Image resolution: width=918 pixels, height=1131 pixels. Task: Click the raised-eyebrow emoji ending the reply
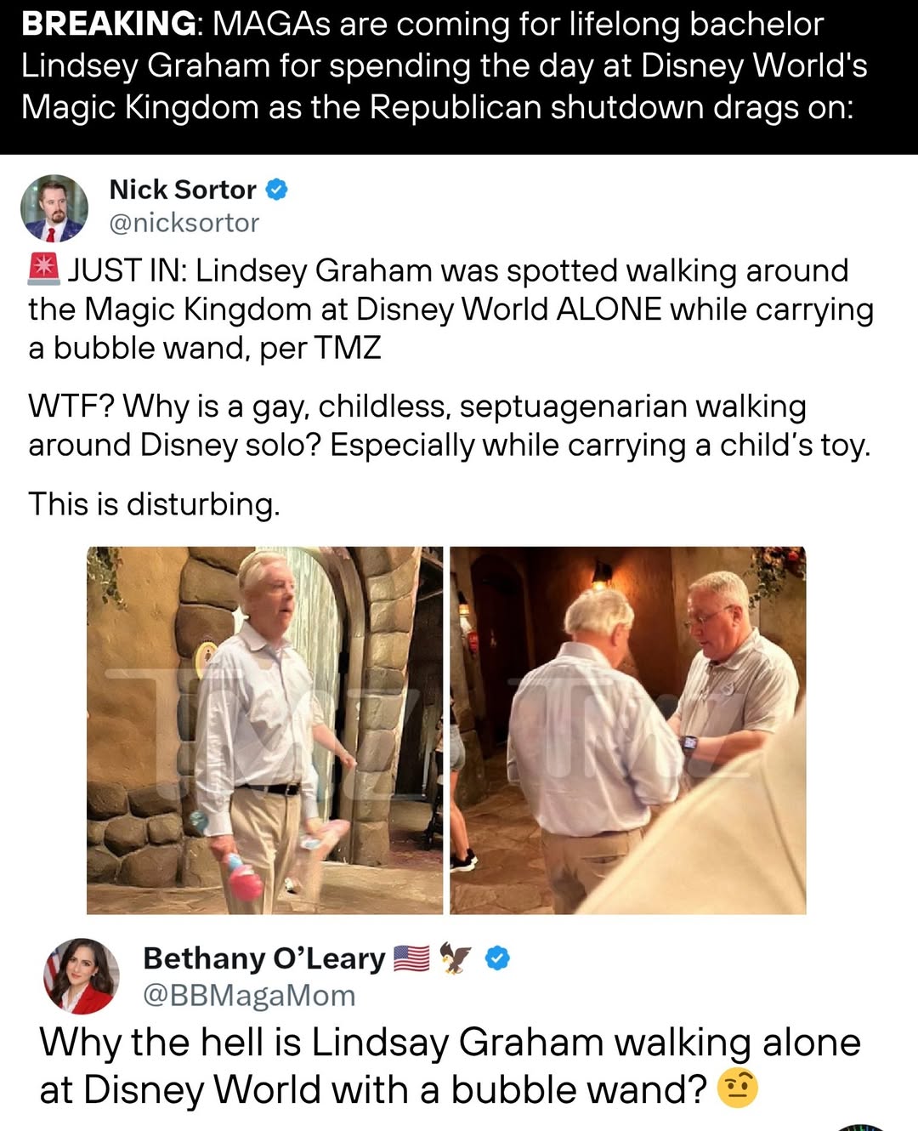[737, 1089]
